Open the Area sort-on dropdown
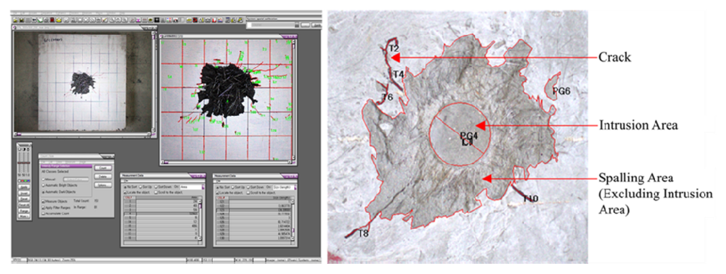 click(x=203, y=187)
